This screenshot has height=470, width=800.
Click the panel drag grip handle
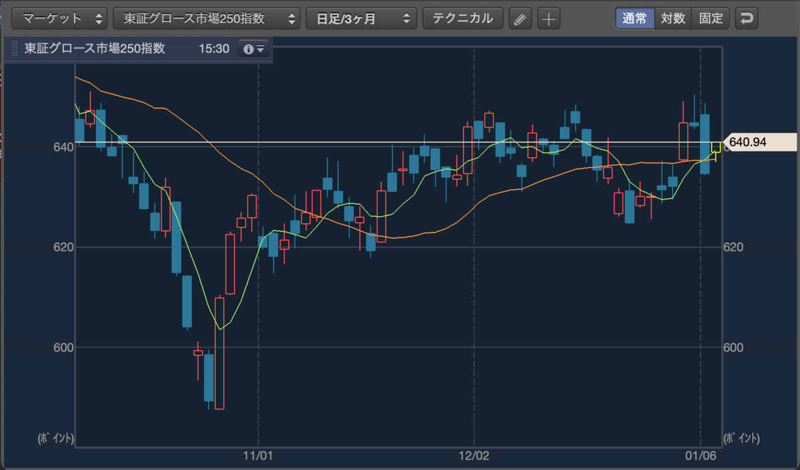(x=14, y=49)
